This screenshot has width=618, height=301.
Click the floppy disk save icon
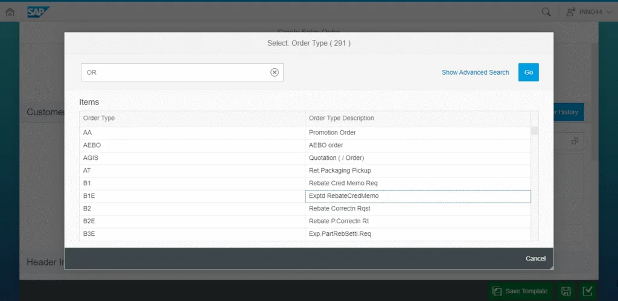coord(566,291)
